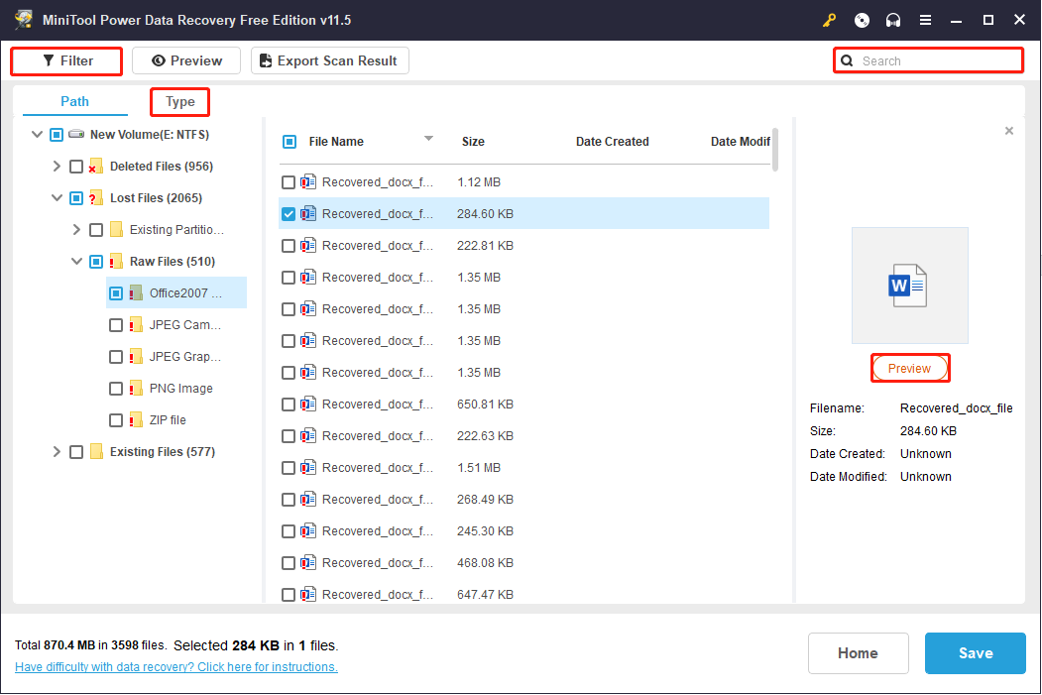Click the key icon in the title bar
The image size is (1042, 695).
pyautogui.click(x=829, y=19)
